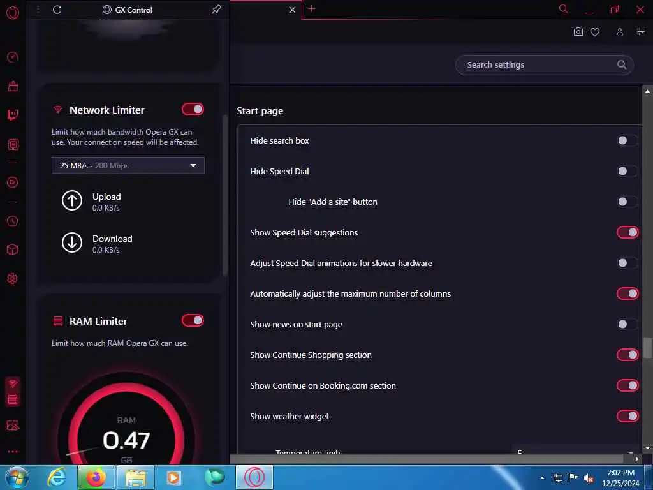Open Settings gear icon in sidebar
Screen dimensions: 653x490
[13, 278]
